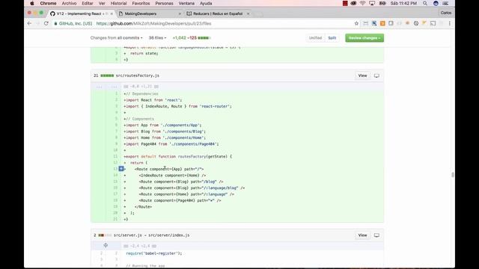Open the Editar menu
479x269 pixels.
pyautogui.click(x=88, y=3)
